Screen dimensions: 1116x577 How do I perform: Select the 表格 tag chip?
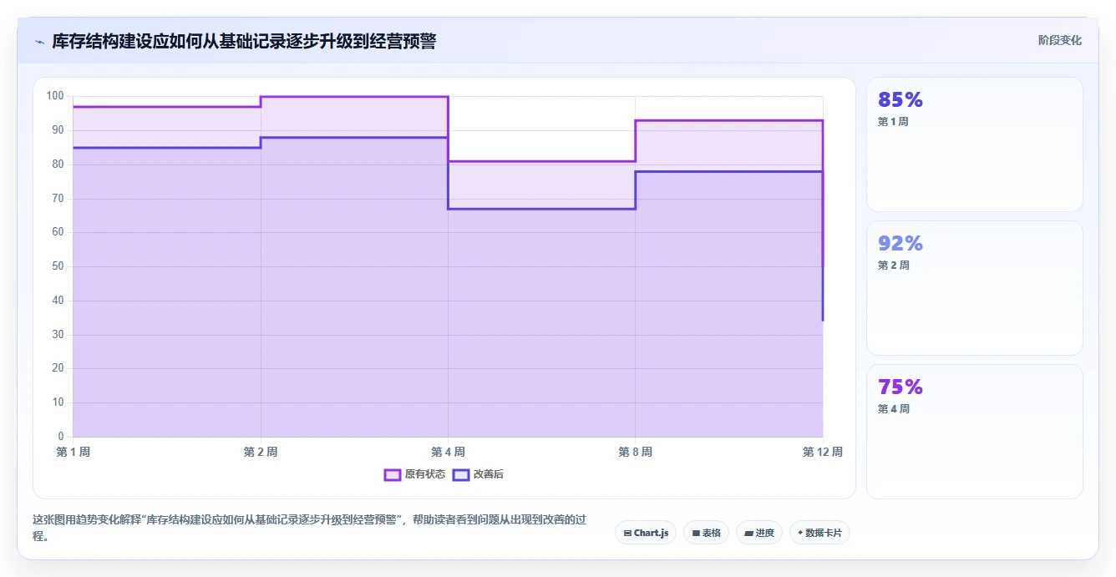(x=706, y=533)
